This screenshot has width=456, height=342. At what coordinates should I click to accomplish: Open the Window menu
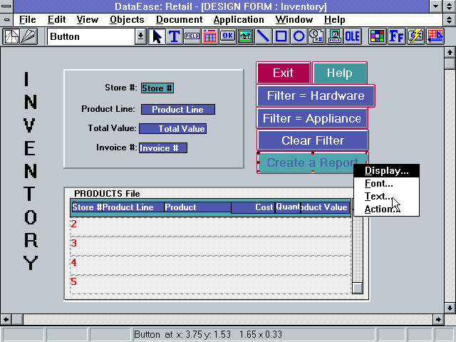point(294,19)
